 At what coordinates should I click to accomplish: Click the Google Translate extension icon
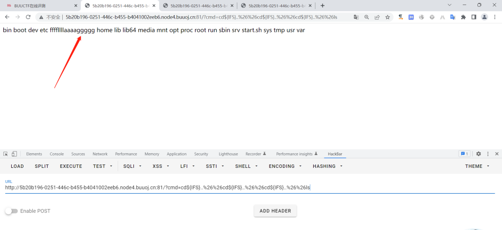pyautogui.click(x=452, y=17)
